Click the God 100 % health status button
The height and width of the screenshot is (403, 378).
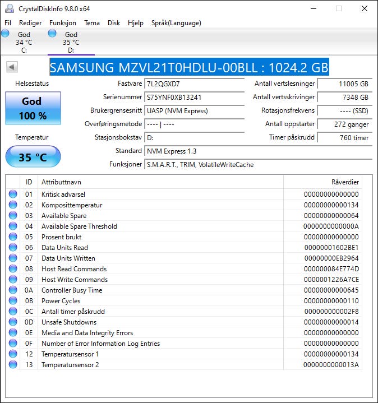33,108
